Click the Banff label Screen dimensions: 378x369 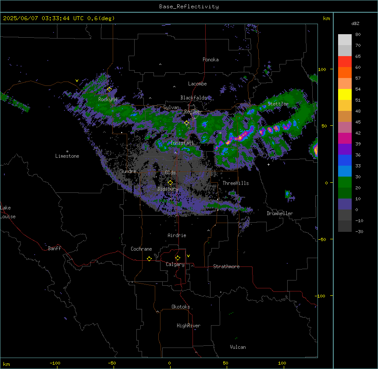(54, 248)
